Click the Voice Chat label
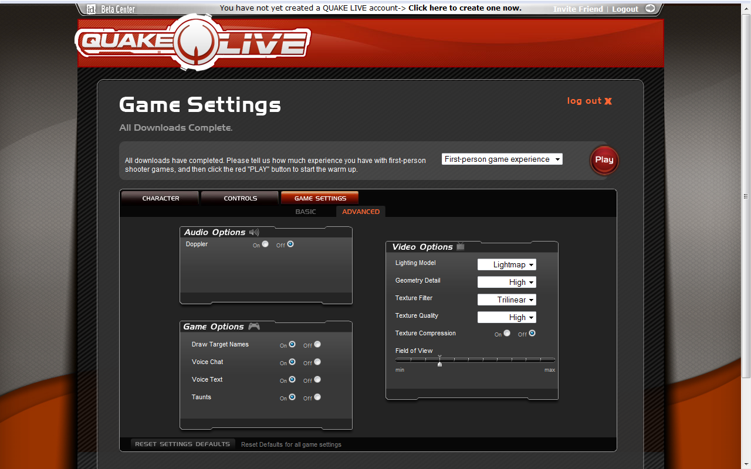Image resolution: width=751 pixels, height=469 pixels. (207, 362)
